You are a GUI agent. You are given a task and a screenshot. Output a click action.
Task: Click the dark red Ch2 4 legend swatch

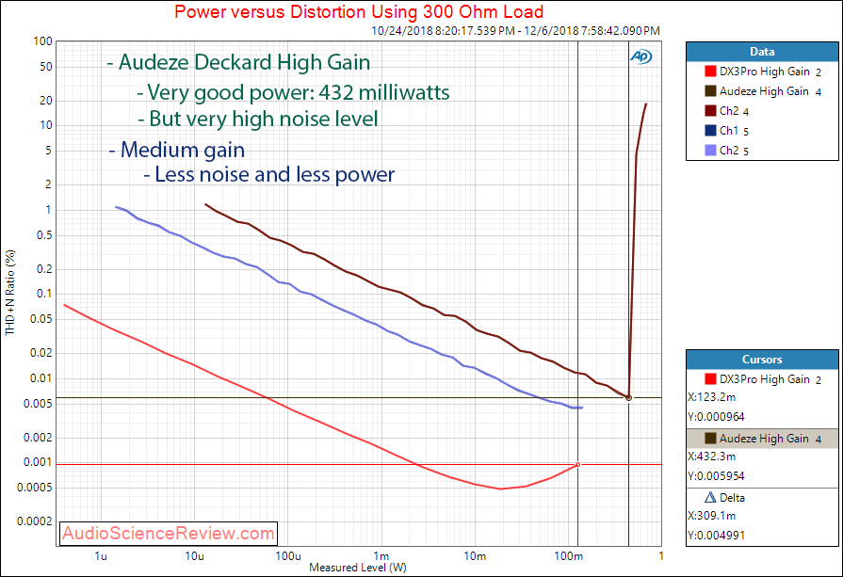(710, 111)
